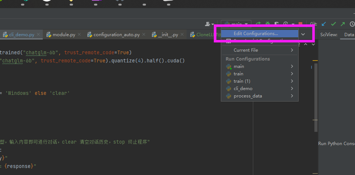Viewport: 355px width, 175px height.
Task: Open Git history clock icon
Action: coord(352,24)
